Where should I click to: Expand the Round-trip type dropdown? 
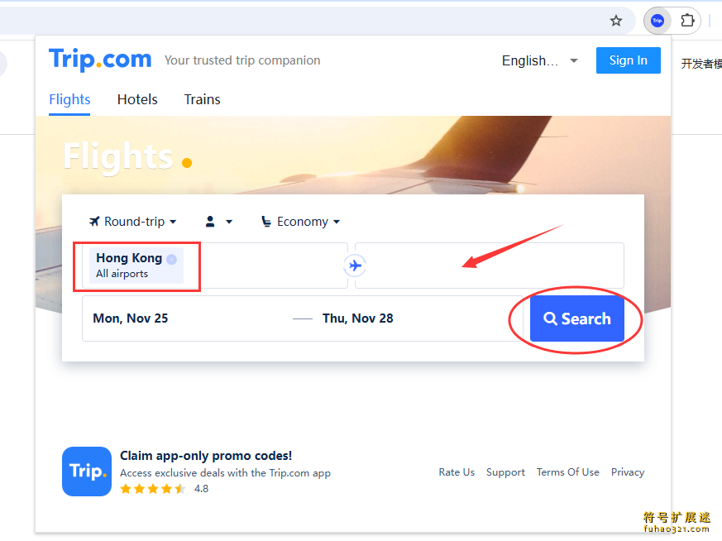click(x=132, y=222)
